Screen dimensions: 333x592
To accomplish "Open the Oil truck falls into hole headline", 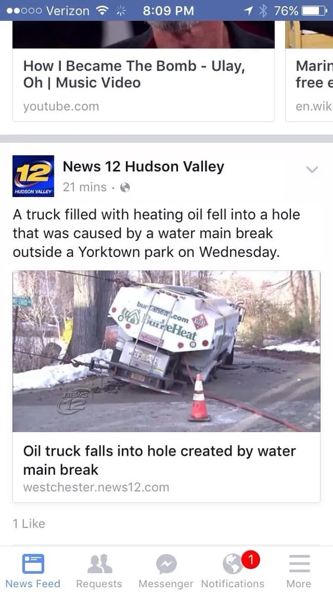I will pyautogui.click(x=160, y=460).
